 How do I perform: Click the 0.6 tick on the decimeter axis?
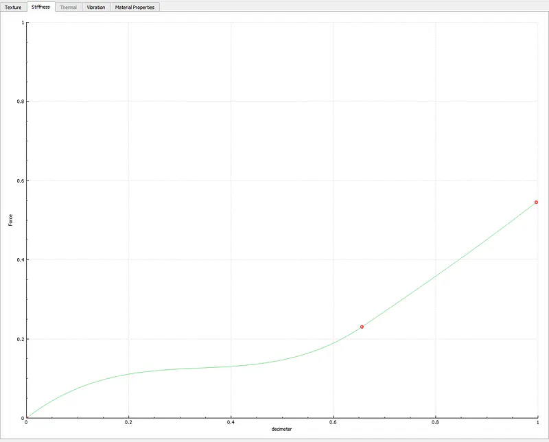click(333, 422)
